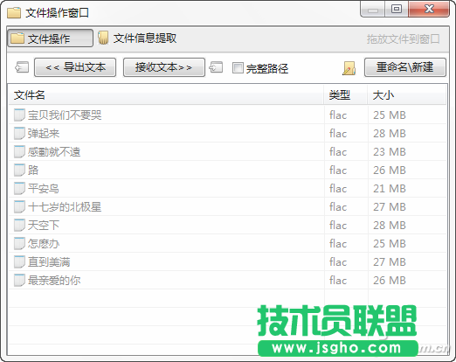Click the import icon right of 接收文本

pos(216,67)
